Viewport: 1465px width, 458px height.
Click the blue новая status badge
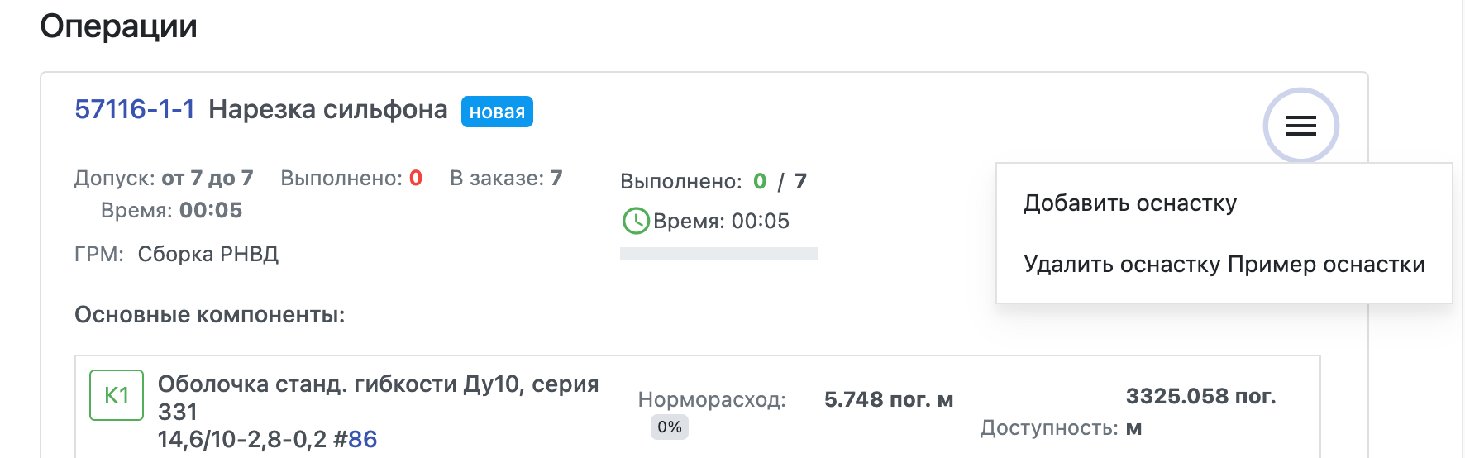[x=497, y=112]
